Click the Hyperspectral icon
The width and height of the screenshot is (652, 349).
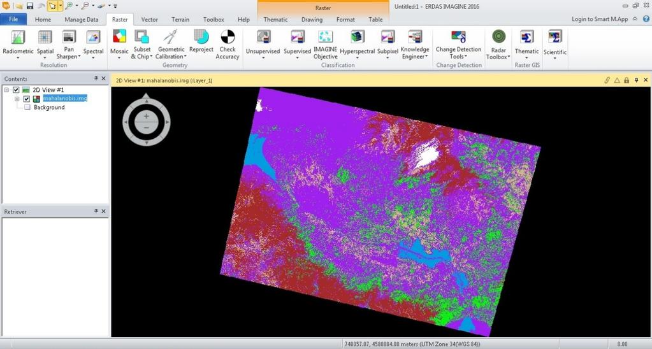(357, 37)
